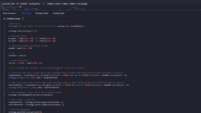Click the bb_lower definition line
The height and width of the screenshot is (113, 201).
[x=32, y=41]
